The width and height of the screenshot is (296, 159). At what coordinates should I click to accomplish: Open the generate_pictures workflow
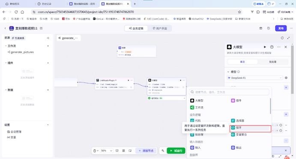click(x=21, y=52)
